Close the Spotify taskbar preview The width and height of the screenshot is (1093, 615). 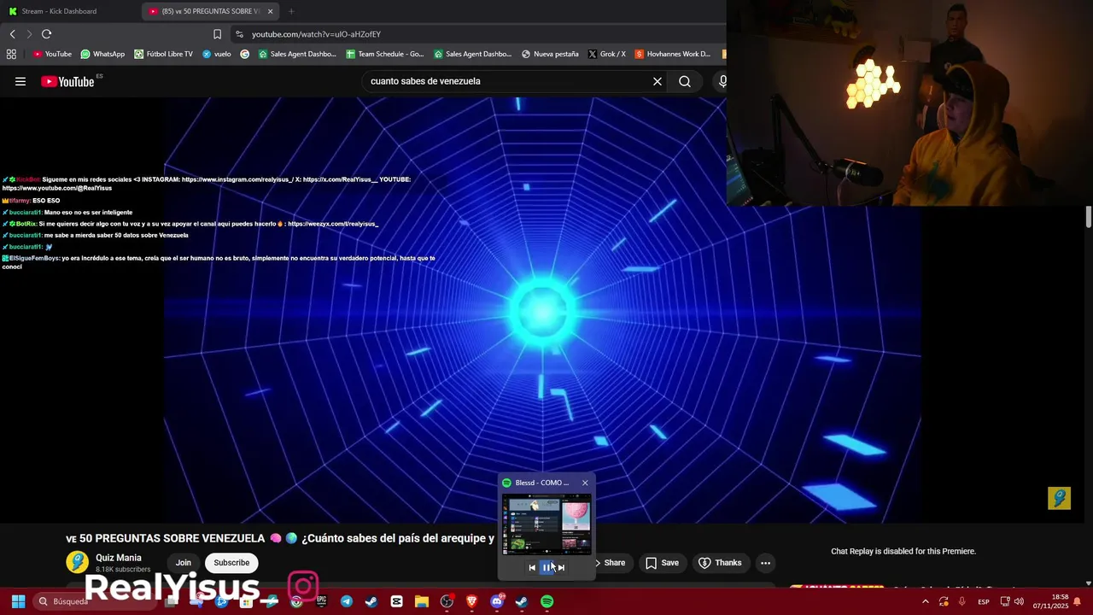pyautogui.click(x=585, y=483)
